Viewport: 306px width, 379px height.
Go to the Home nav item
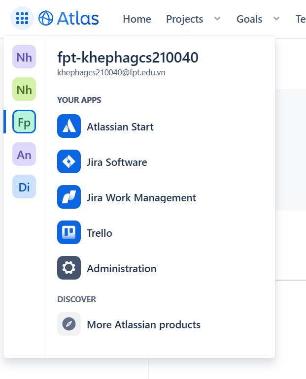tap(137, 19)
